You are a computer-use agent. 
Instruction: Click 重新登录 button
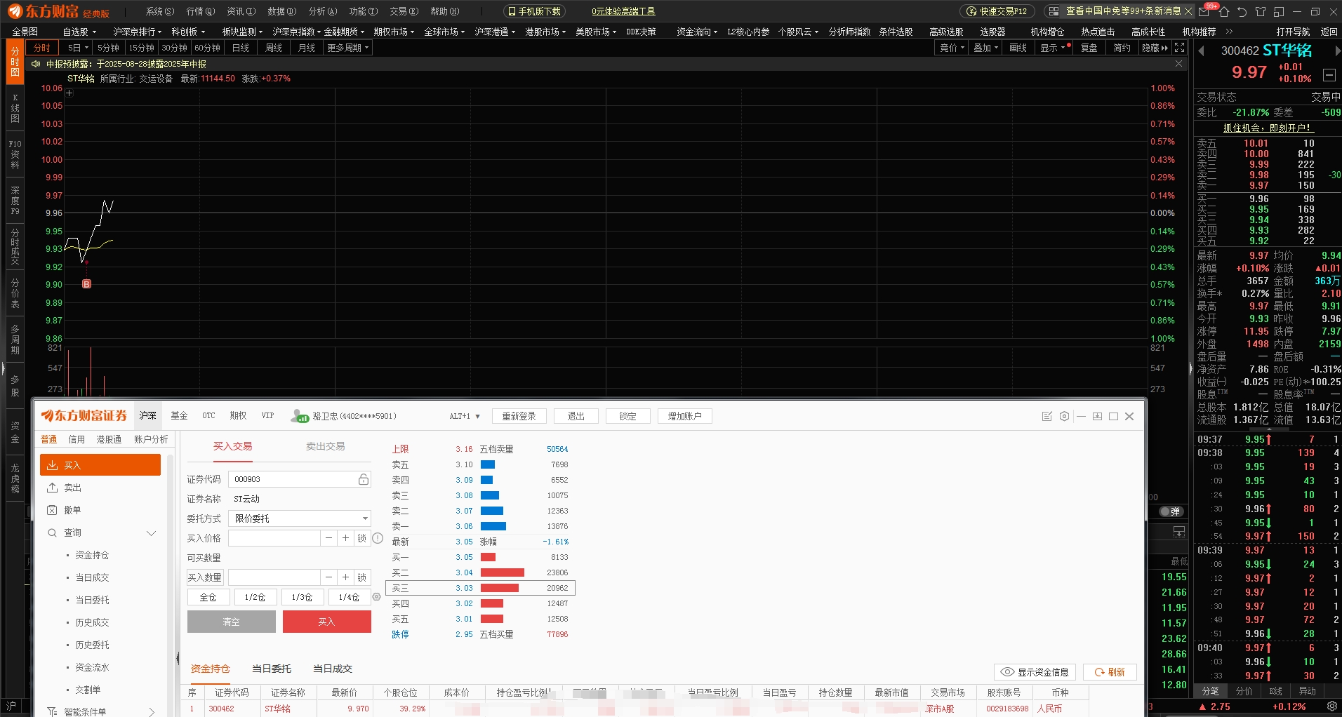pos(519,416)
